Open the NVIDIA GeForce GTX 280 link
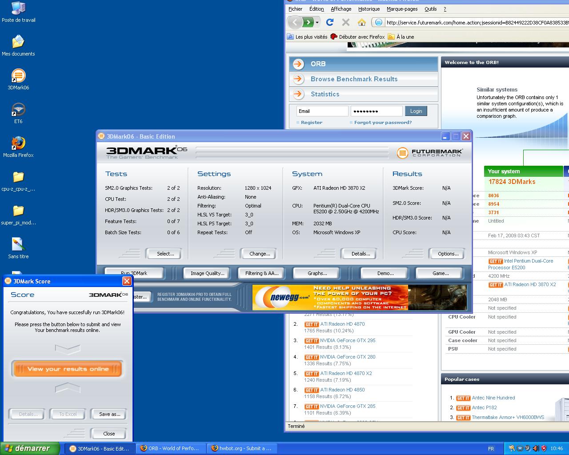 tap(348, 357)
